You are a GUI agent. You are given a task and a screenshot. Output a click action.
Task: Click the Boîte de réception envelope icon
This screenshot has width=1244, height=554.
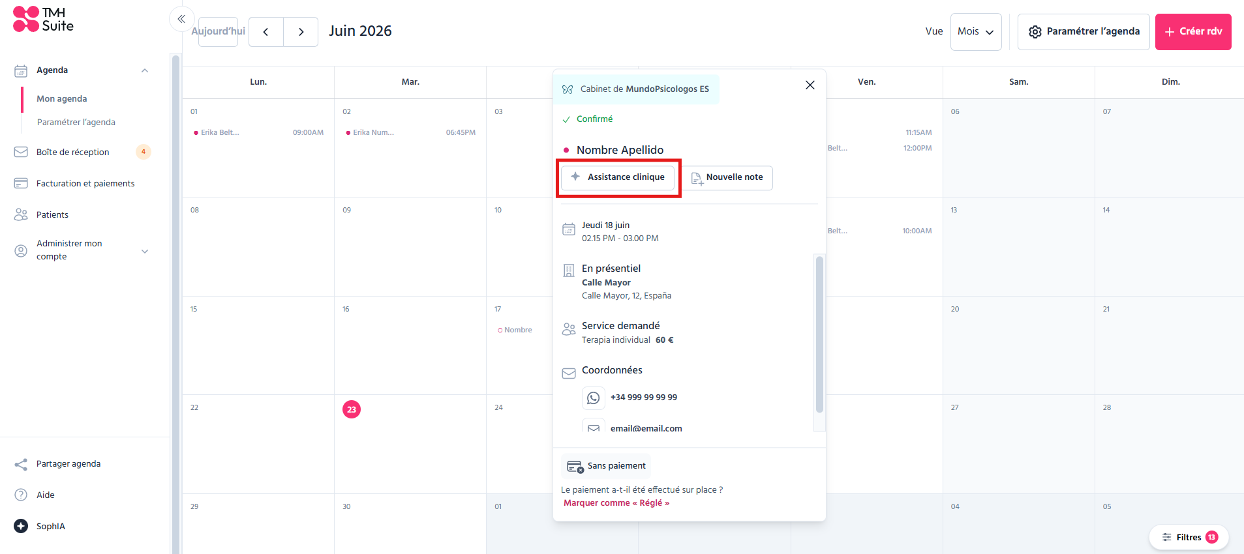point(21,152)
